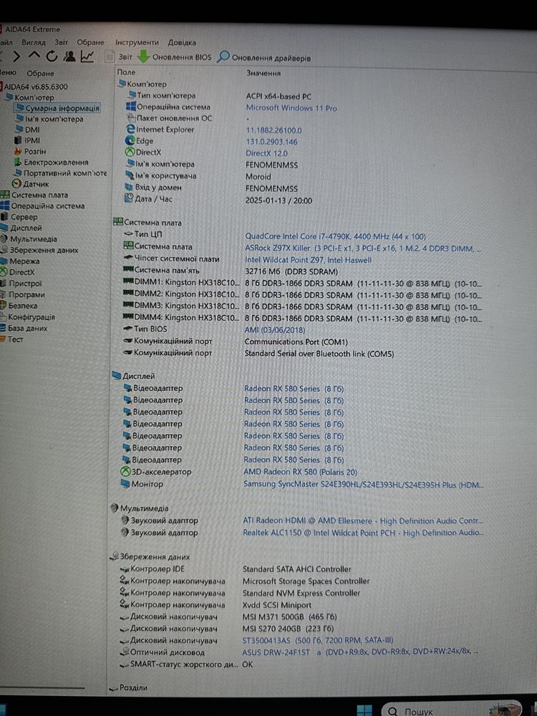Click the forward navigation arrow

[x=16, y=56]
